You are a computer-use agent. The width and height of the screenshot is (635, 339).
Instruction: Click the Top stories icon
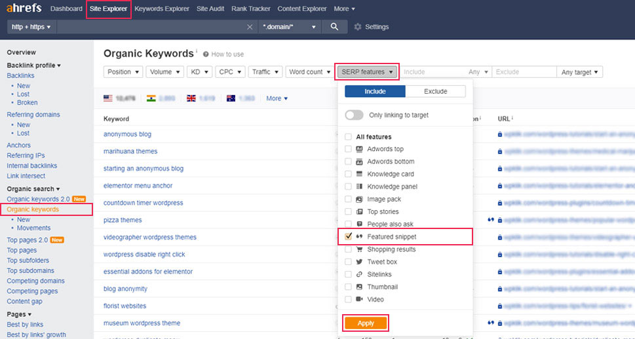click(x=359, y=211)
